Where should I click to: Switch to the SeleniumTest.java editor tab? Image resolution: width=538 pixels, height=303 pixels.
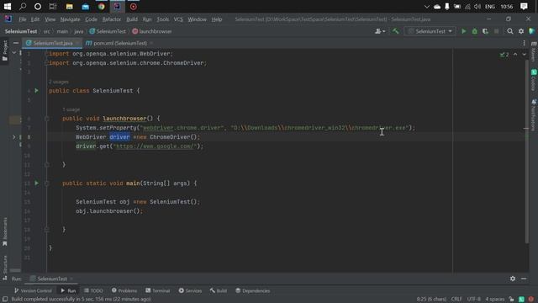[52, 43]
